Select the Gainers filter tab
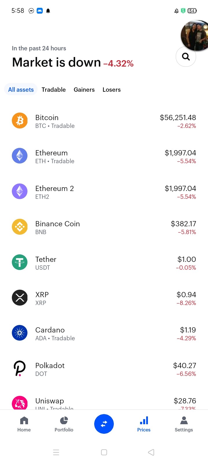The width and height of the screenshot is (208, 463). click(x=84, y=90)
